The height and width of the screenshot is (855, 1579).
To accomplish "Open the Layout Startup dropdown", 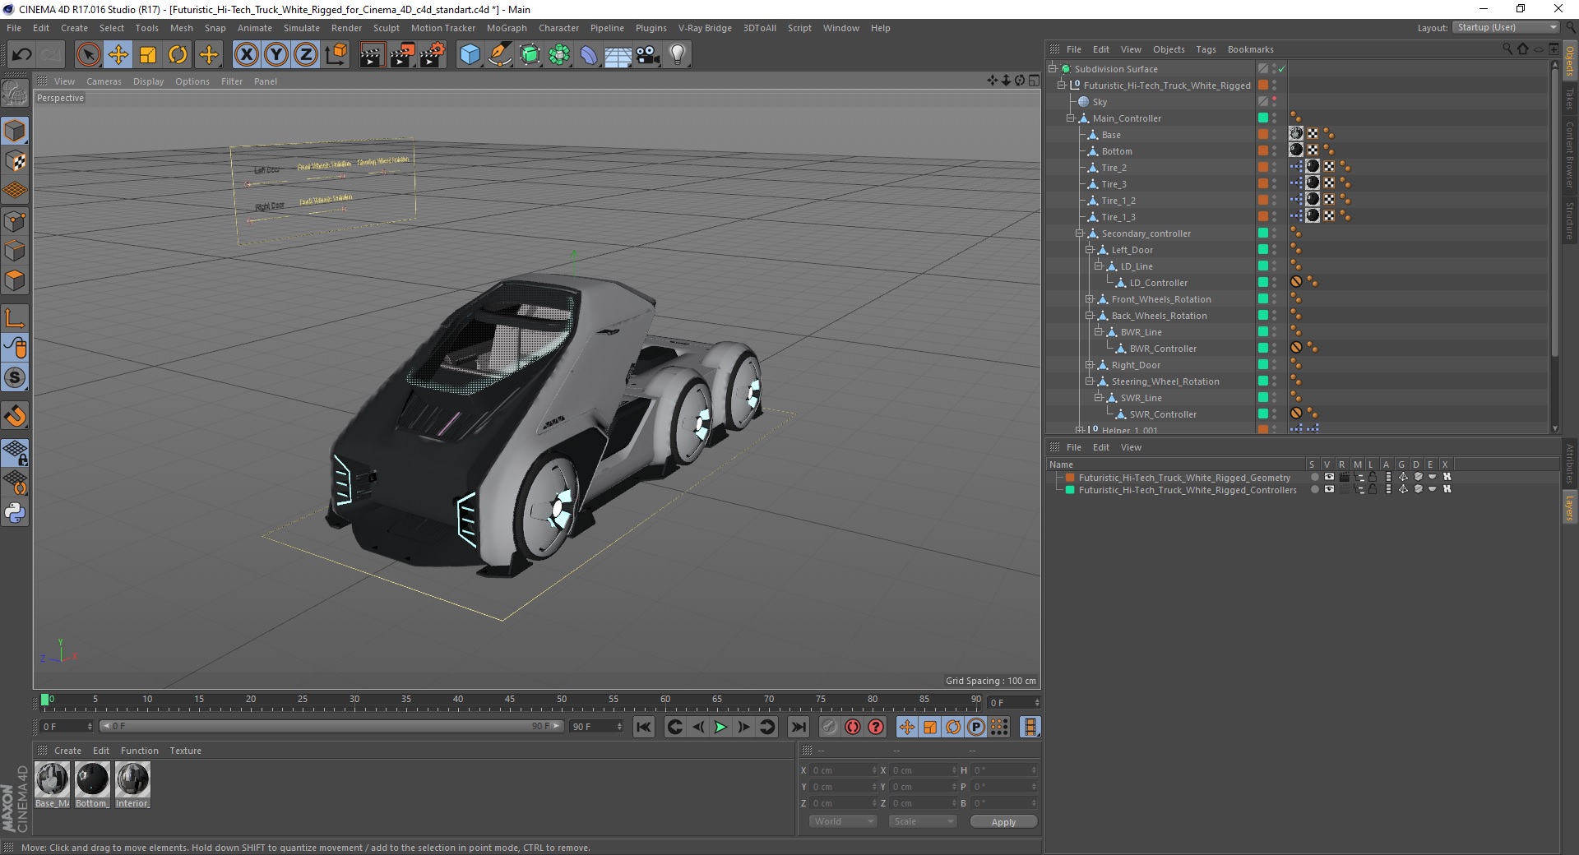I will coord(1506,27).
